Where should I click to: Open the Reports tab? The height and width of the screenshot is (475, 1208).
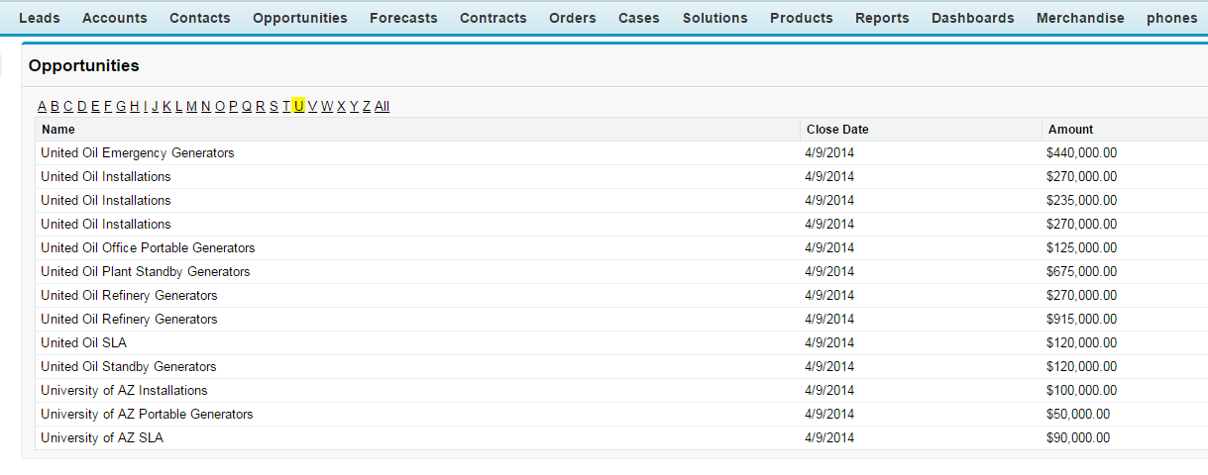pyautogui.click(x=882, y=18)
